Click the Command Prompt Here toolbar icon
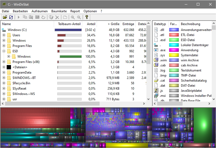Viewport: 216px width, 148px height. click(37, 17)
